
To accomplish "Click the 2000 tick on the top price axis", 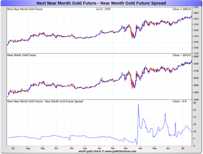I will (x=196, y=7).
